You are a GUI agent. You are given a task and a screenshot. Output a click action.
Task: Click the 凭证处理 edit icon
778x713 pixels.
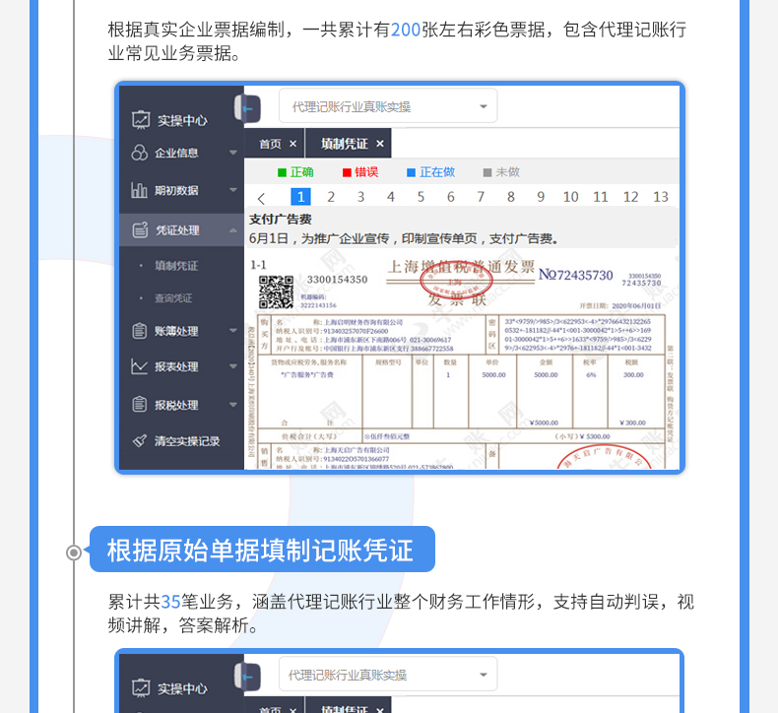pyautogui.click(x=140, y=229)
